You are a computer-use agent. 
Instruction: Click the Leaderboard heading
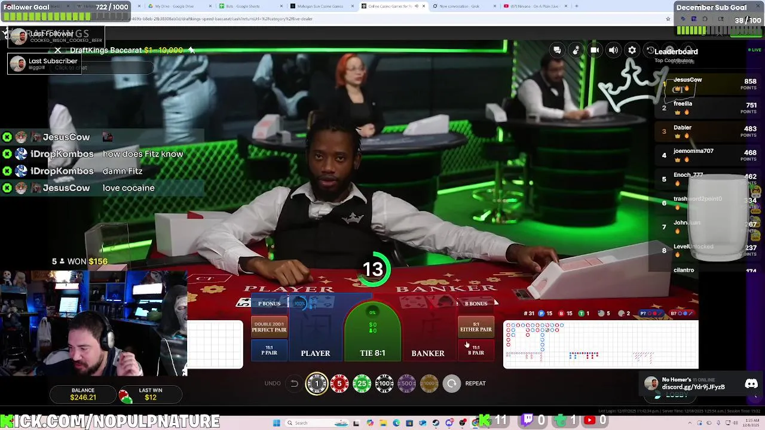[x=676, y=51]
